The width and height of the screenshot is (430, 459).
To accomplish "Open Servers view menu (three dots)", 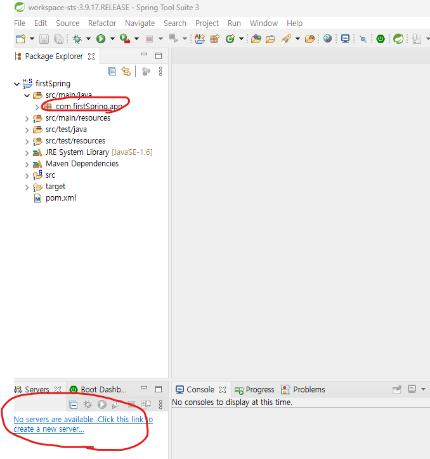I will [x=160, y=404].
